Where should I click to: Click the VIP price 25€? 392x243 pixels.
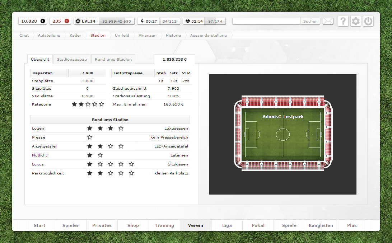pyautogui.click(x=186, y=81)
